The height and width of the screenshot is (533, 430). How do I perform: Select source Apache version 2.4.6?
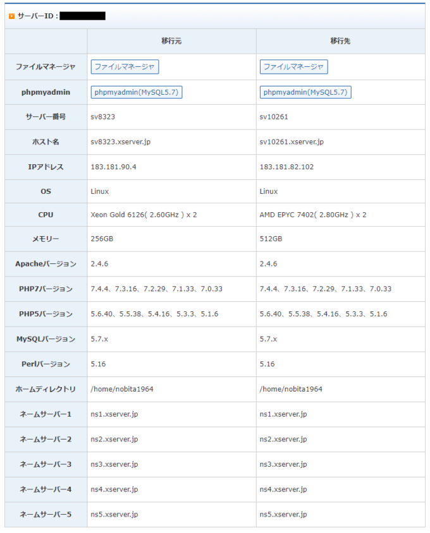click(x=99, y=264)
